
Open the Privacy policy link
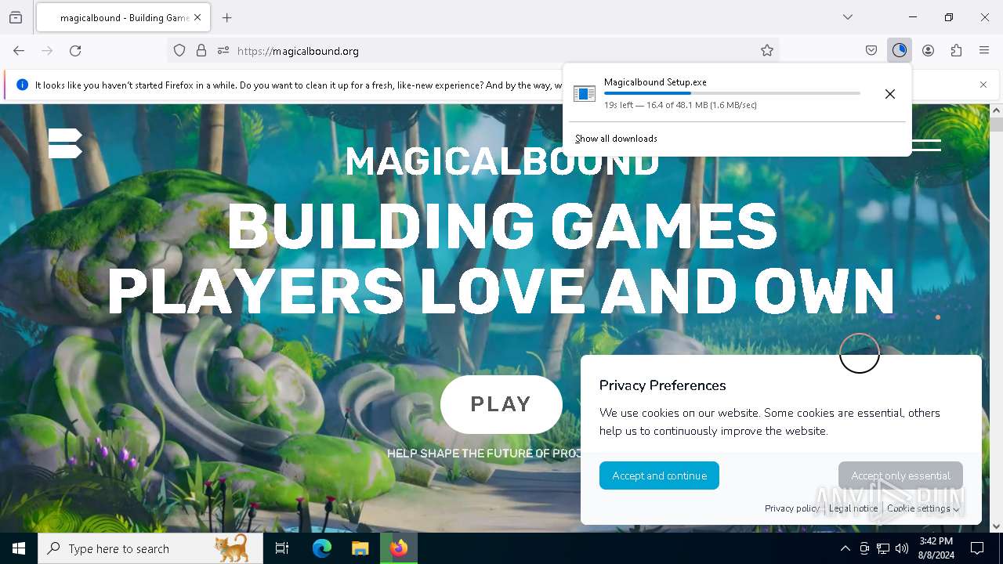(x=792, y=508)
